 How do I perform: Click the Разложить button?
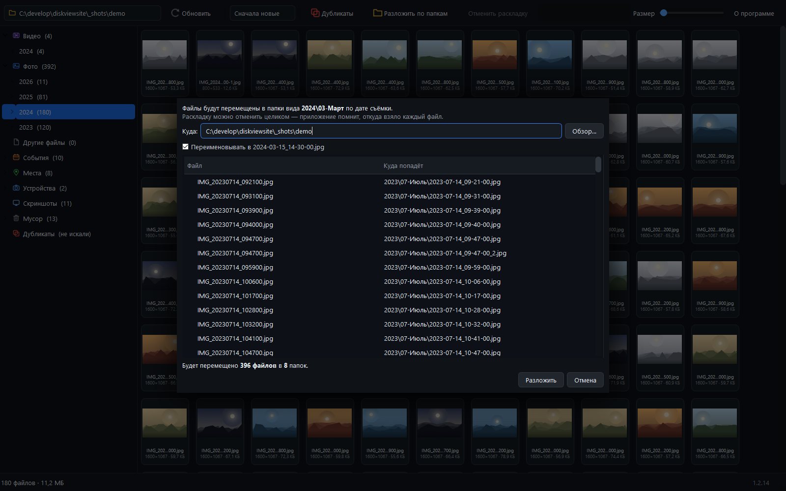click(541, 380)
